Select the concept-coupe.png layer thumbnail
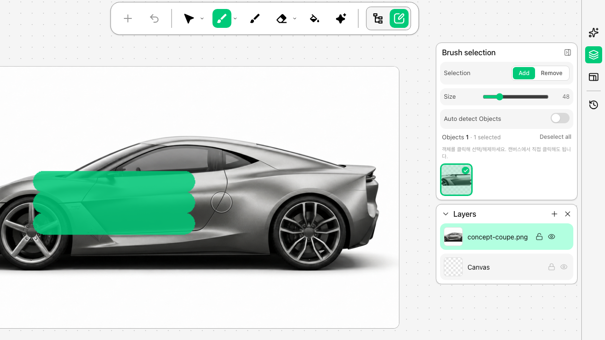Screen dimensions: 605x340 [x=453, y=237]
